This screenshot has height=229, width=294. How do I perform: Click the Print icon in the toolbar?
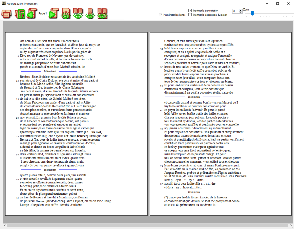(6, 14)
